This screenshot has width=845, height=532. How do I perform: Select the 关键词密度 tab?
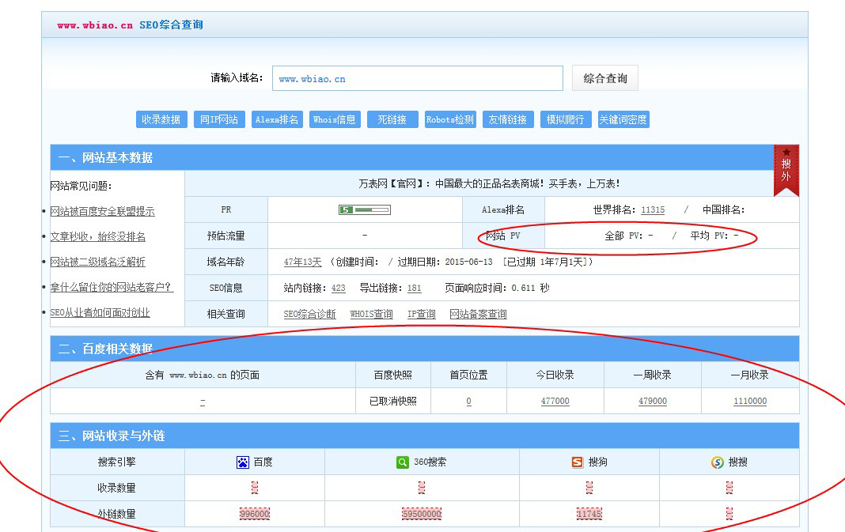623,119
